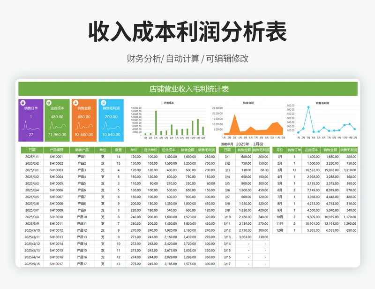Select the cell 产品5
This screenshot has width=375, height=289.
point(82,183)
